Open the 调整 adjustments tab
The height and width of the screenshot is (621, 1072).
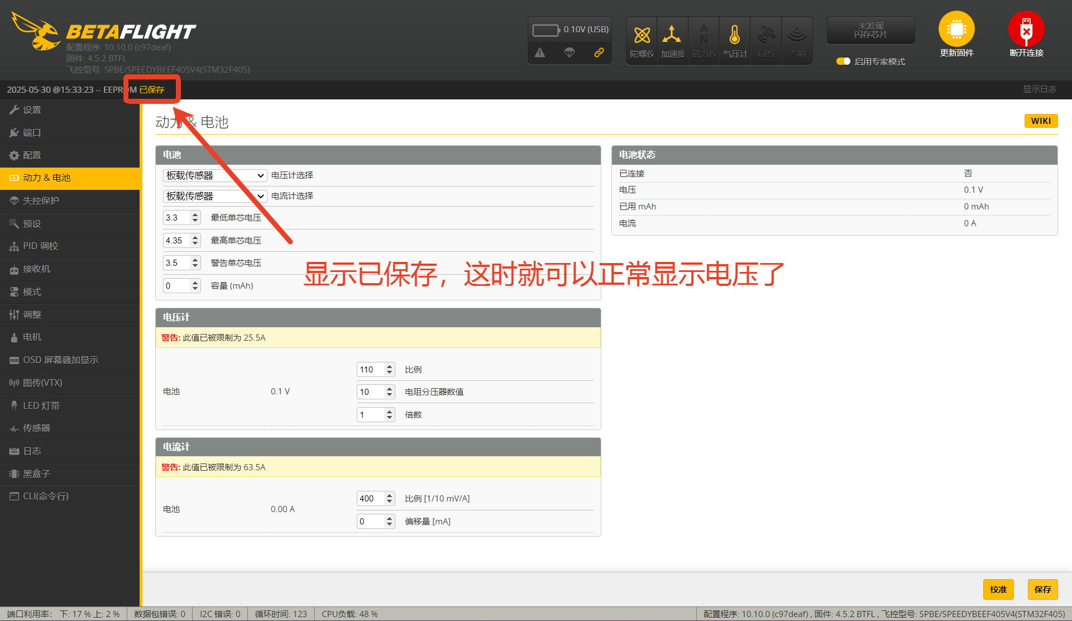tap(70, 314)
